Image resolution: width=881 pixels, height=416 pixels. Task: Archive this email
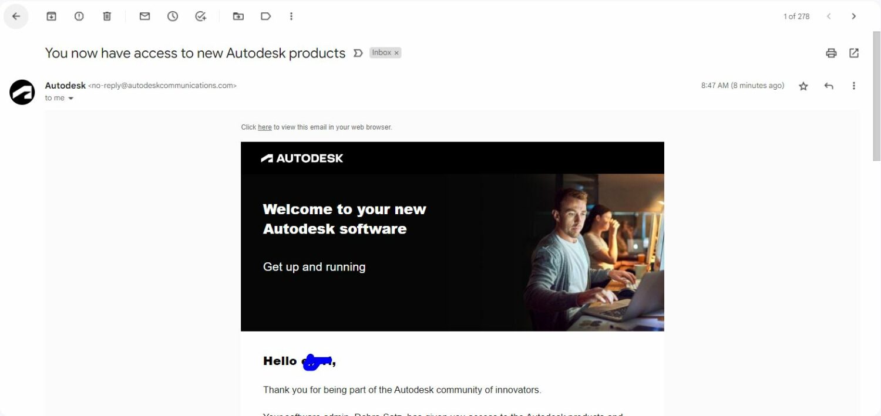click(x=51, y=16)
